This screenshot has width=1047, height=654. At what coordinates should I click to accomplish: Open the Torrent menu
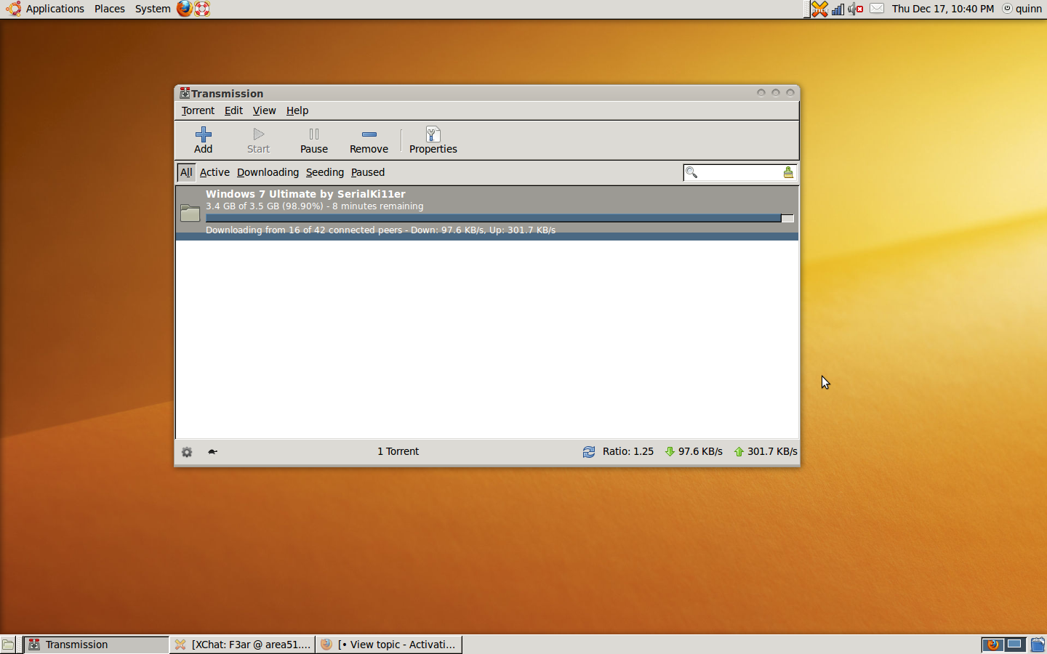[x=198, y=110]
